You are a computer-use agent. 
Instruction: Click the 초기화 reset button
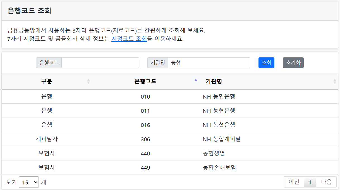[x=293, y=63]
